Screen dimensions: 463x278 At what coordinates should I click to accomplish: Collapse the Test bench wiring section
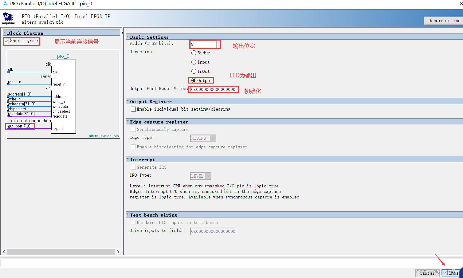click(128, 214)
